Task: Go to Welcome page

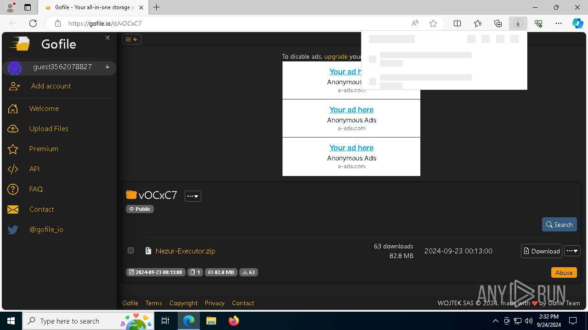Action: pyautogui.click(x=44, y=109)
